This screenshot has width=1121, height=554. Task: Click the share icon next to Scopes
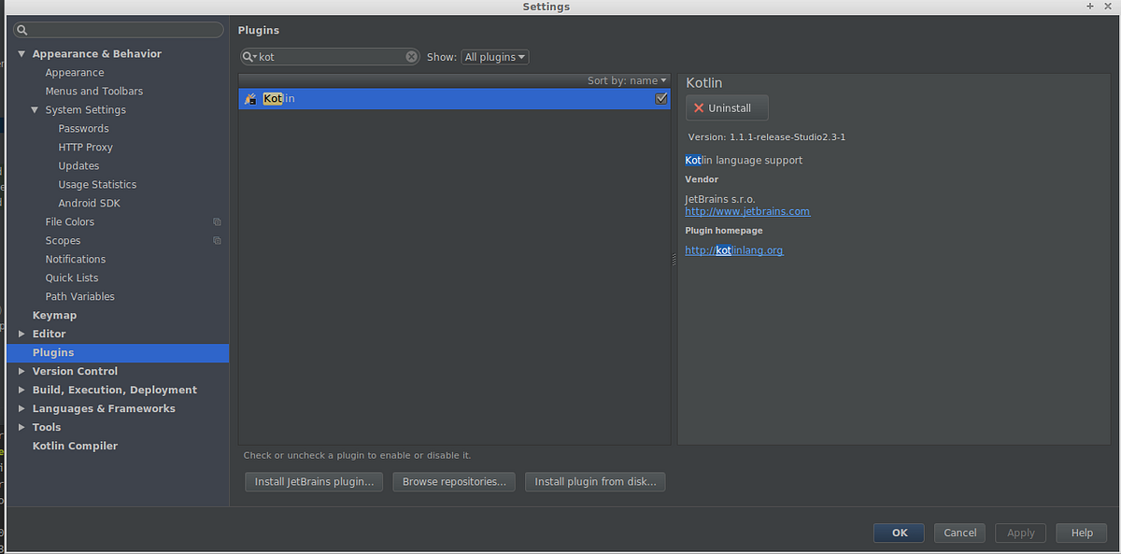(217, 240)
